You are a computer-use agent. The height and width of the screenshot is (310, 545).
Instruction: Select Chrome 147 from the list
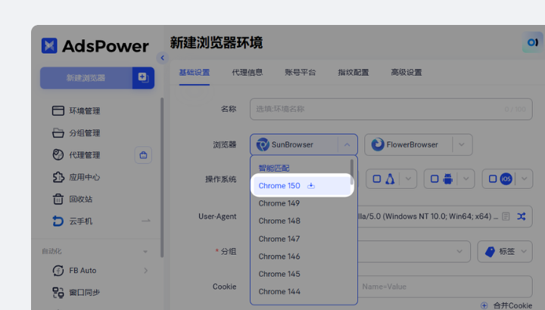279,239
